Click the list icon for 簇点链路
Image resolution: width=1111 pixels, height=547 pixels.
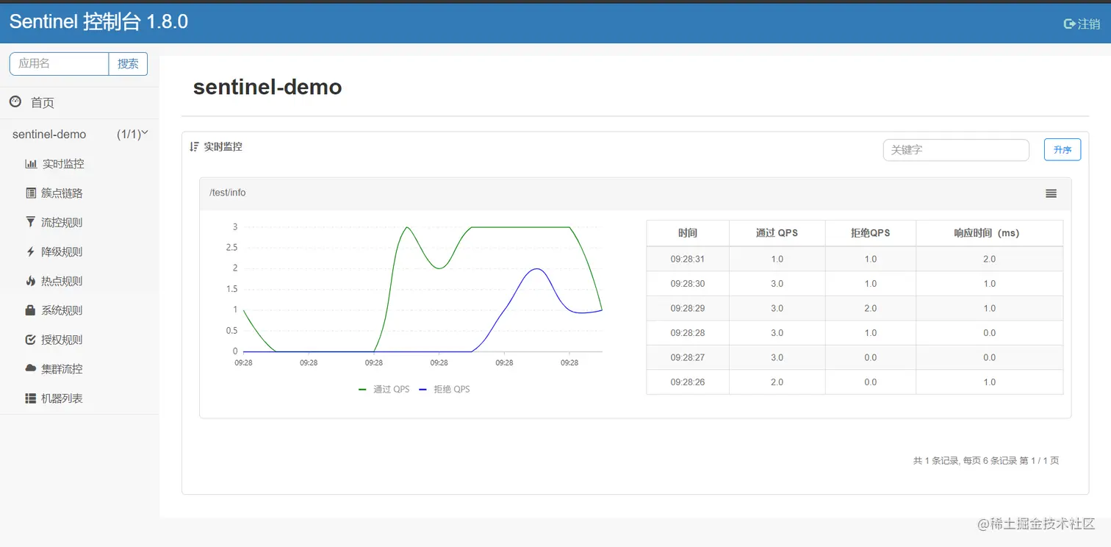coord(31,193)
